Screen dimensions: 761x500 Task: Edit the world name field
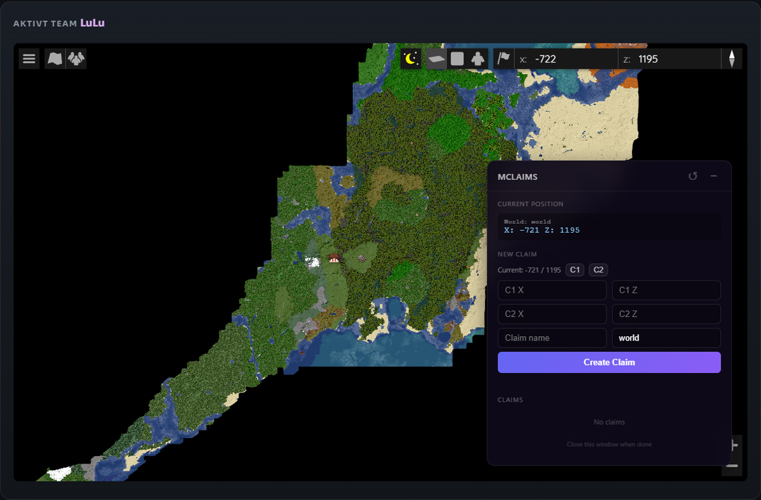(667, 338)
